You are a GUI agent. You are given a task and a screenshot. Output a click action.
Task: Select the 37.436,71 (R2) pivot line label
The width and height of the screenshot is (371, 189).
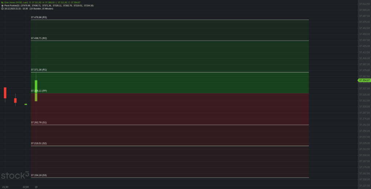point(39,38)
